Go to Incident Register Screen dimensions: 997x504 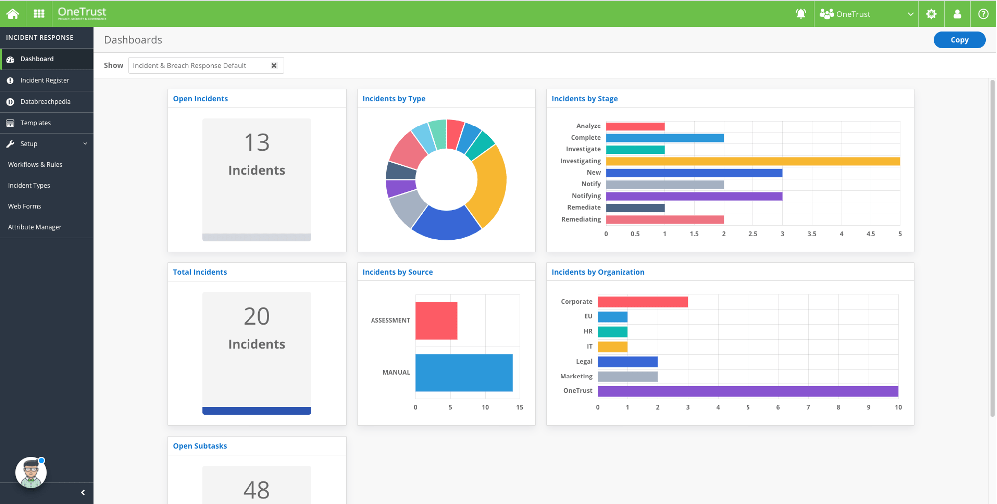click(47, 80)
